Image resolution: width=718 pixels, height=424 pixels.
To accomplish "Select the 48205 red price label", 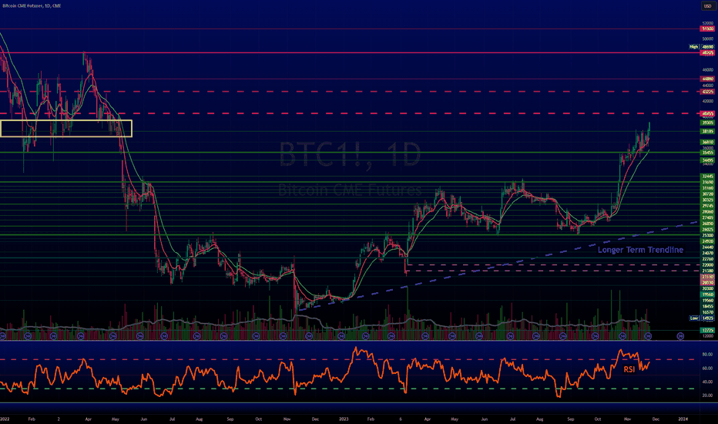I will (708, 52).
